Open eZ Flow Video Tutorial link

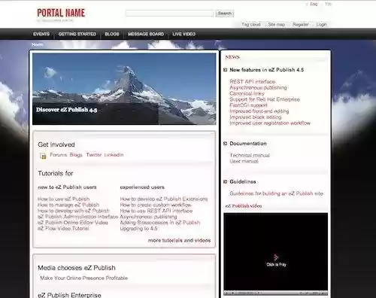coord(63,228)
